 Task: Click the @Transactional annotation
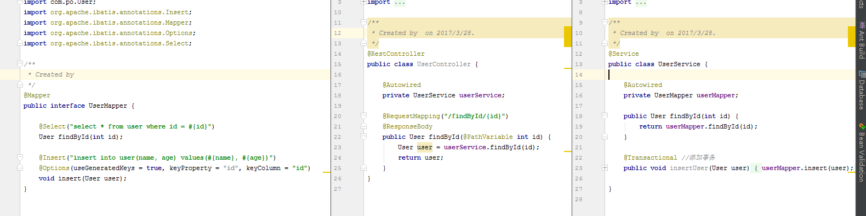(x=650, y=157)
